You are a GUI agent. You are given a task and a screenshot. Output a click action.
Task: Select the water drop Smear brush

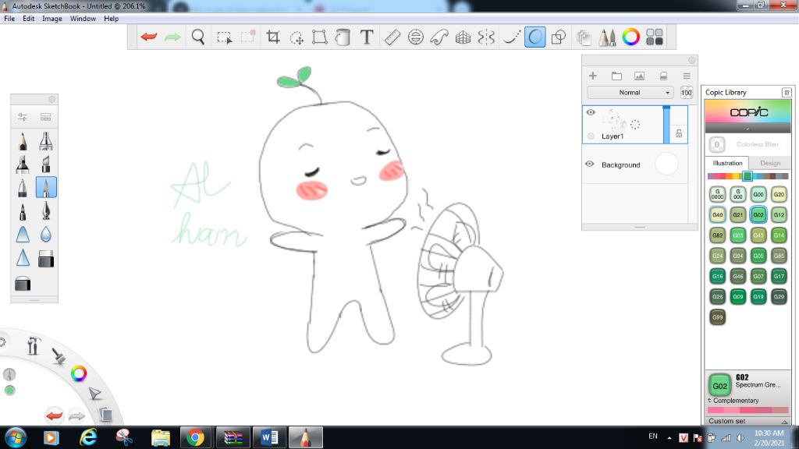click(46, 234)
